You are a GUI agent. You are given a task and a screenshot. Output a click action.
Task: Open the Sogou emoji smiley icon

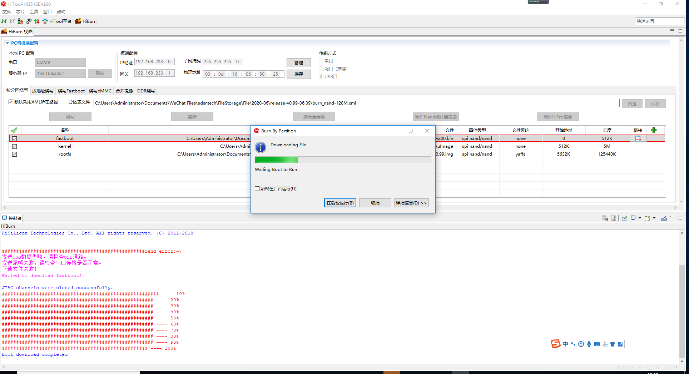coord(581,344)
